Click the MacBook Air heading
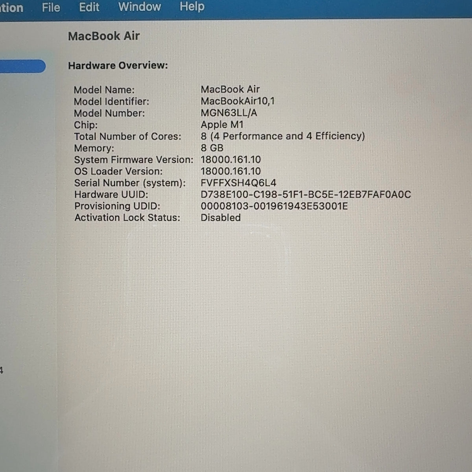Image resolution: width=472 pixels, height=472 pixels. [x=104, y=36]
